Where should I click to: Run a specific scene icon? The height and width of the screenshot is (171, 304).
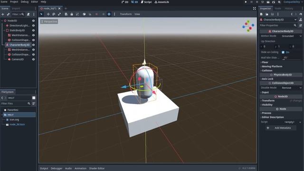274,2
